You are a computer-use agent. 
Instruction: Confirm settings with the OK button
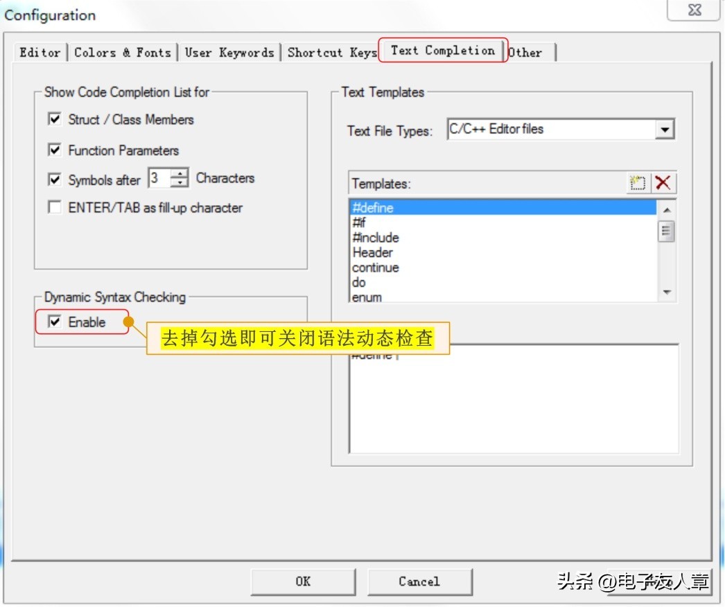[x=303, y=581]
